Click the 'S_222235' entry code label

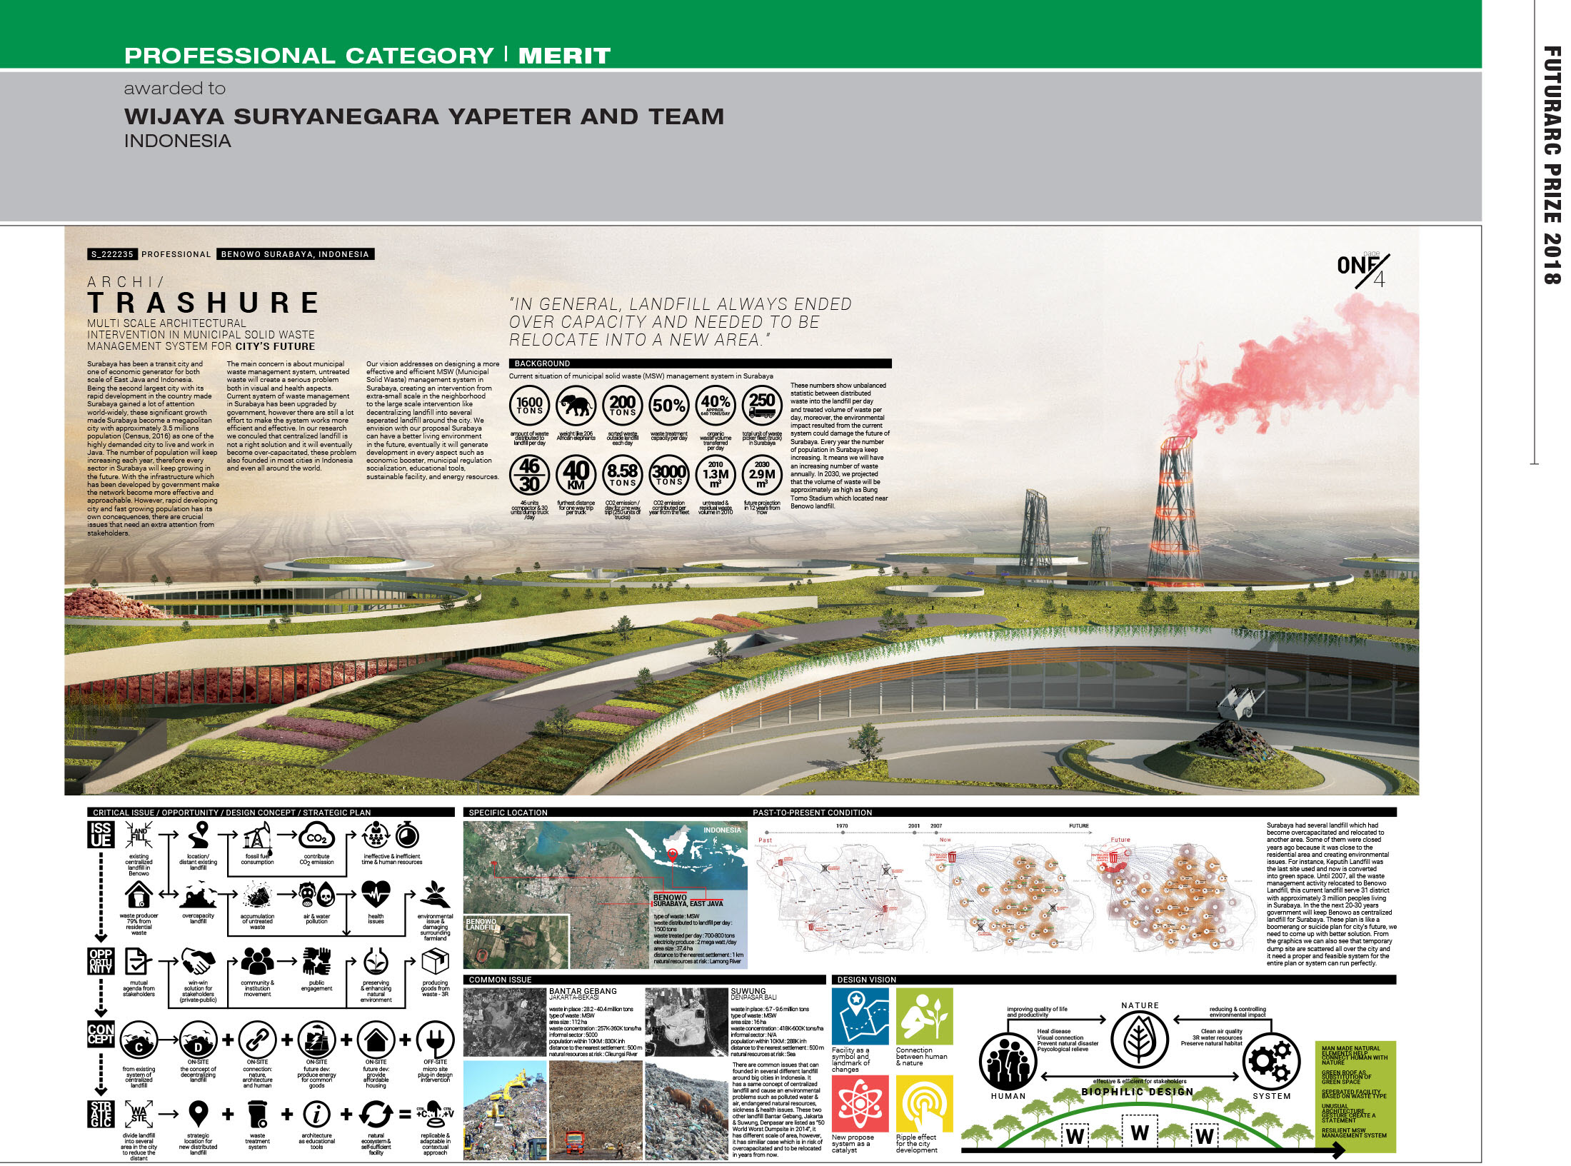pos(112,254)
